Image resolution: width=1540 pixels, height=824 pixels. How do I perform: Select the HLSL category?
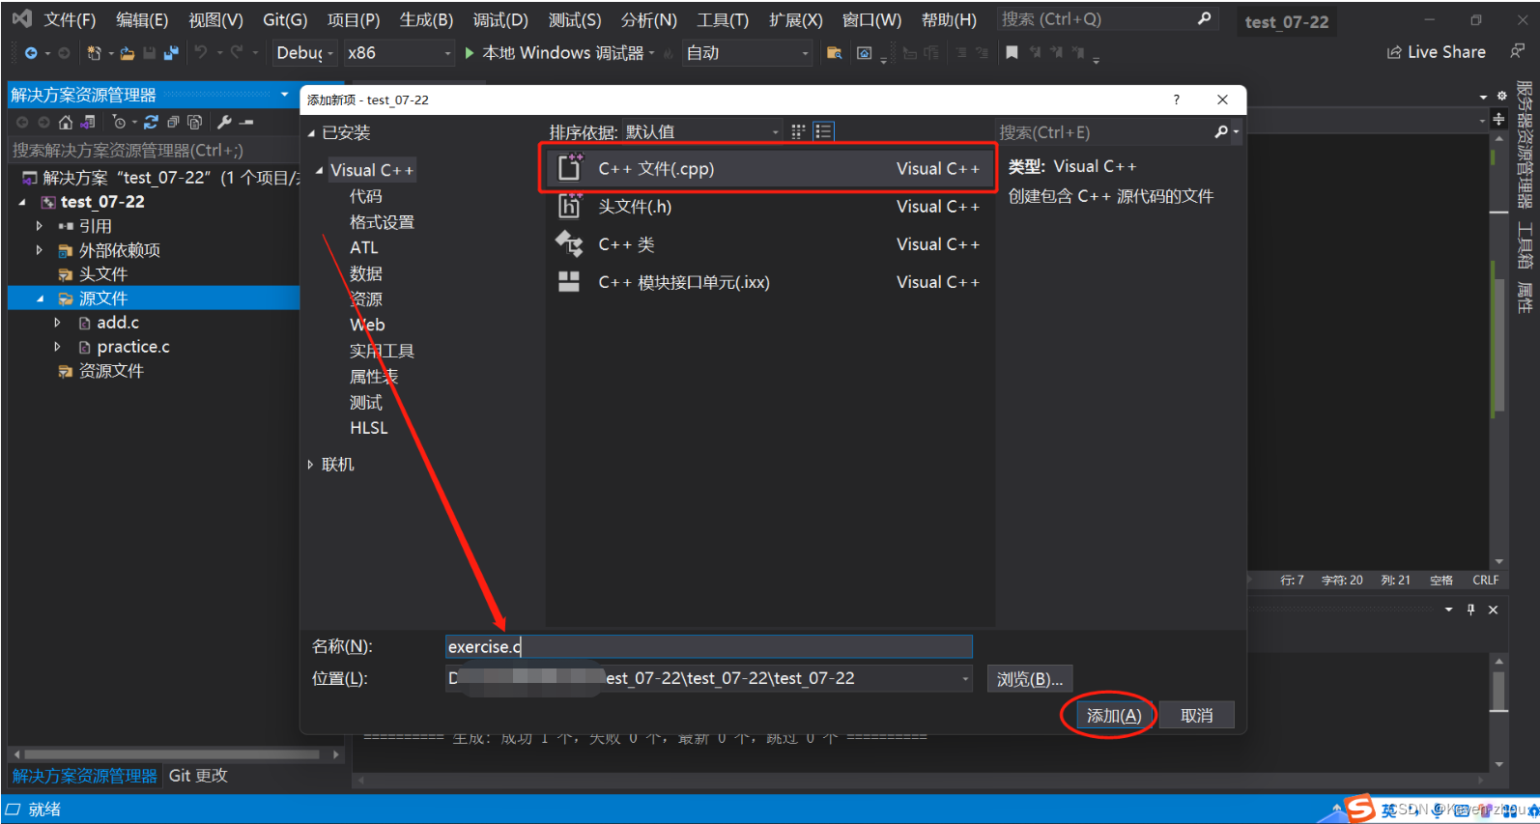click(x=369, y=428)
